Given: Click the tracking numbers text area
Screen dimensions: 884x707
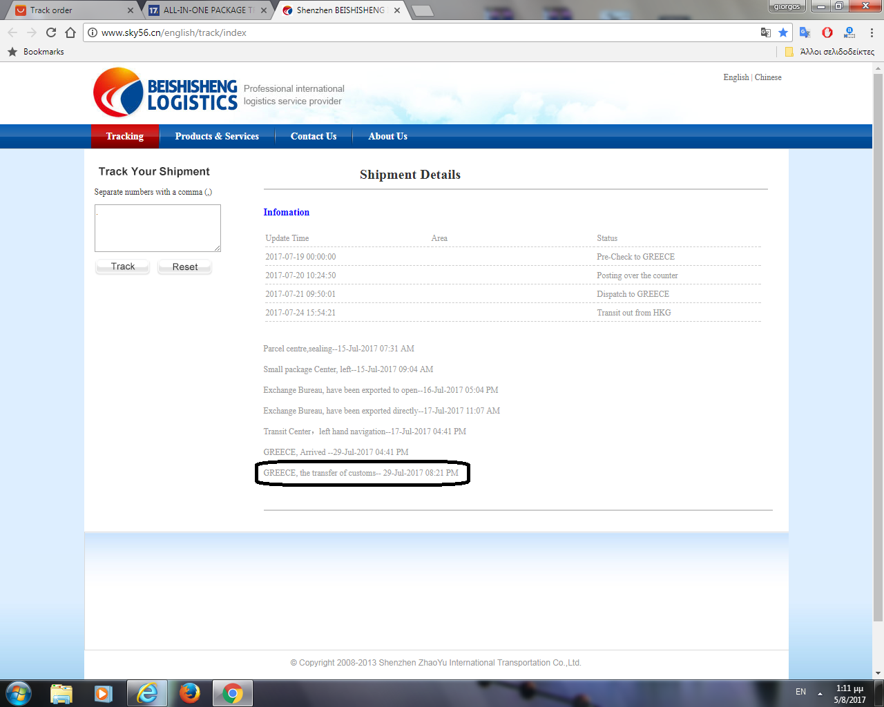Looking at the screenshot, I should tap(157, 228).
